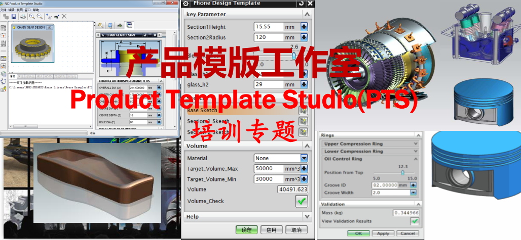This screenshot has height=240, width=521.
Task: Toggle the Volume_Check green checkmark
Action: pyautogui.click(x=302, y=201)
